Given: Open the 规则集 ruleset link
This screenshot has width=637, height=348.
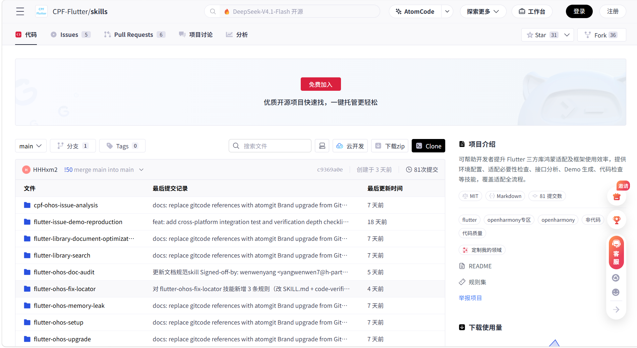Looking at the screenshot, I should (x=473, y=282).
